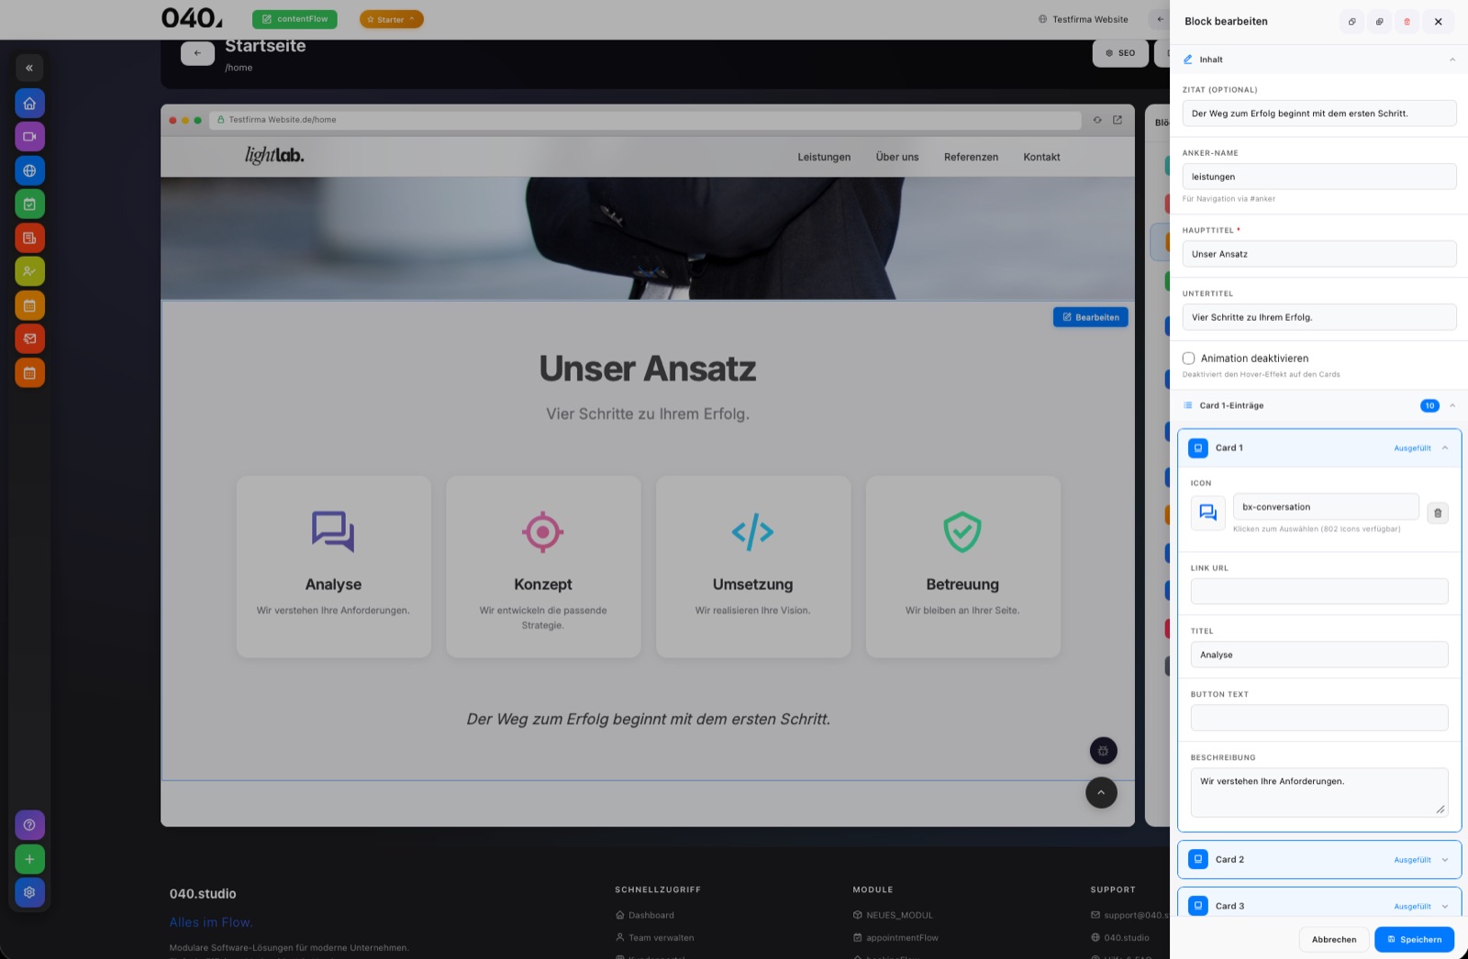
Task: Click the globe website icon in sidebar
Action: (29, 171)
